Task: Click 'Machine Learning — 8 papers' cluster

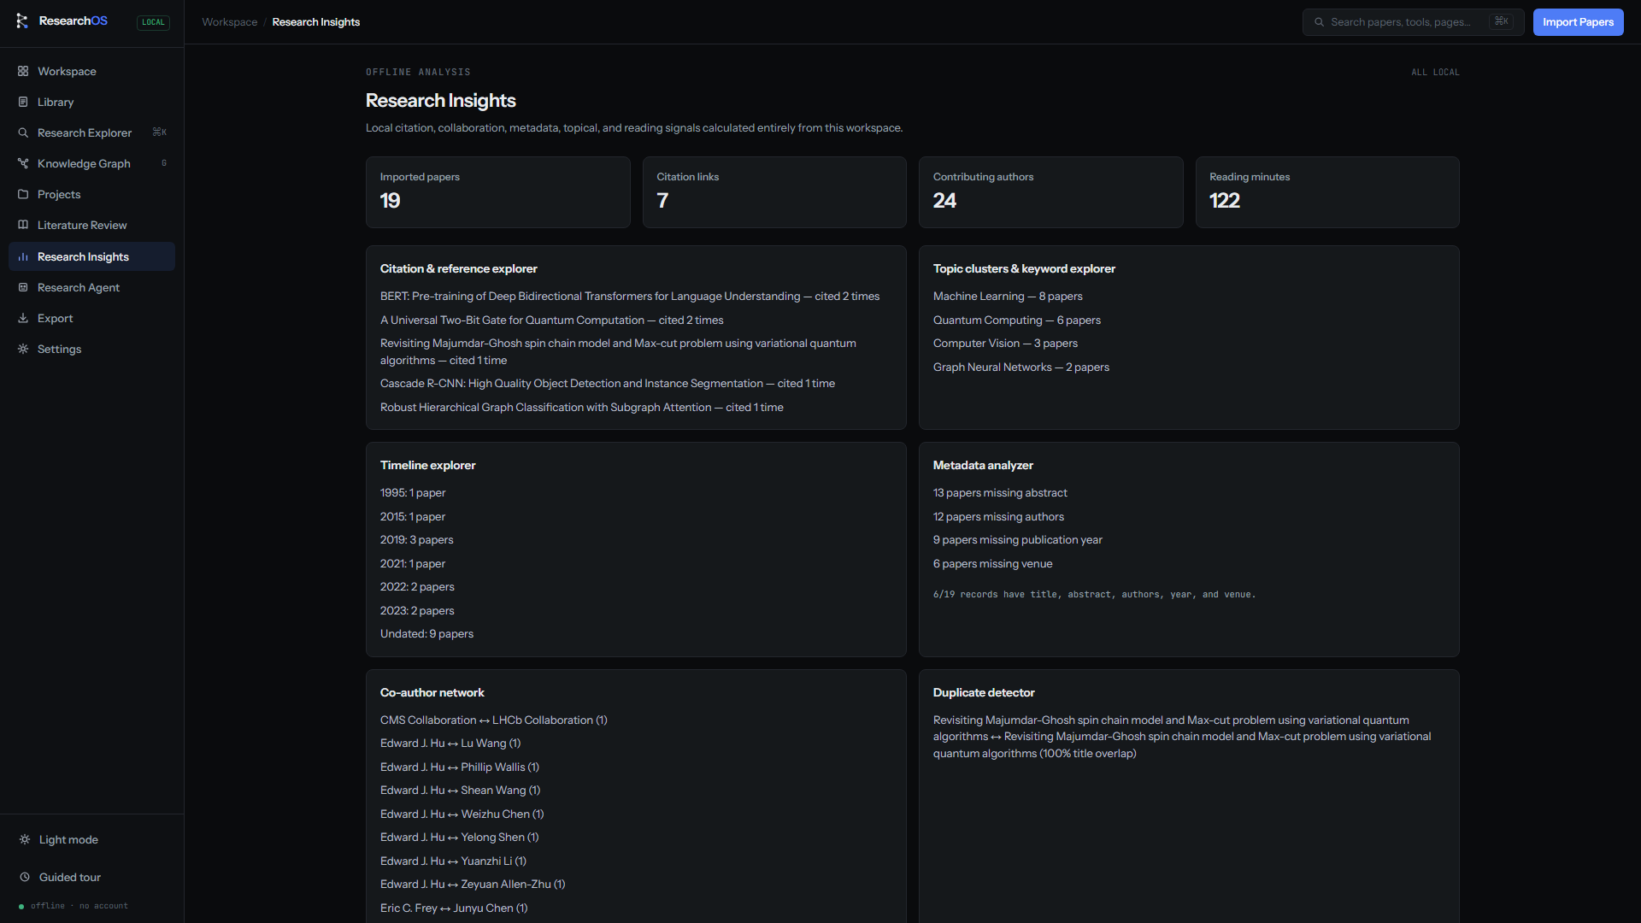Action: [x=1008, y=297]
